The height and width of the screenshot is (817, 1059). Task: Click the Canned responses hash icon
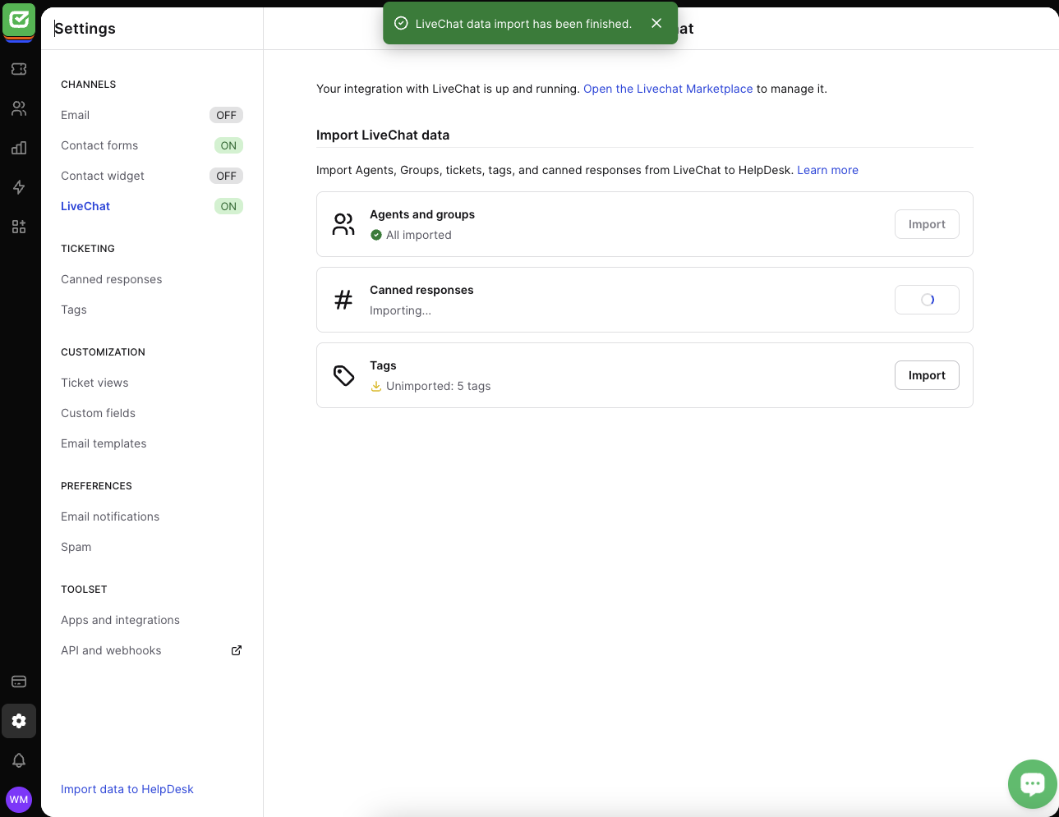(x=343, y=300)
